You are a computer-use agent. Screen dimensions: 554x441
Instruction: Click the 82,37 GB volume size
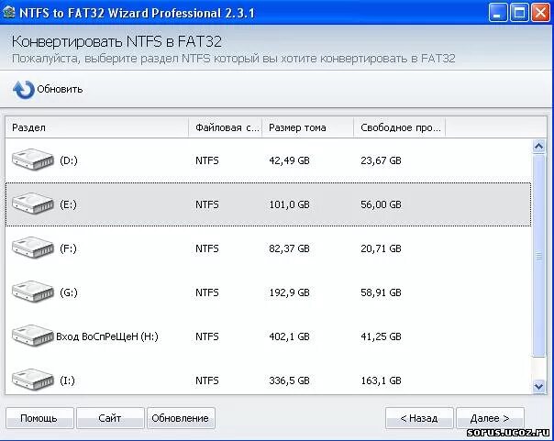tap(289, 248)
